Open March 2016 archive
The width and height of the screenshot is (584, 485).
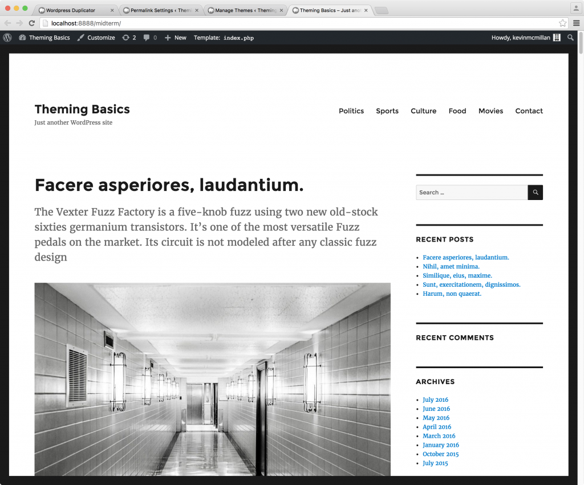pyautogui.click(x=439, y=436)
